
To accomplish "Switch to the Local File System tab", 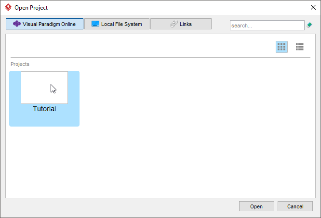I will click(x=117, y=24).
